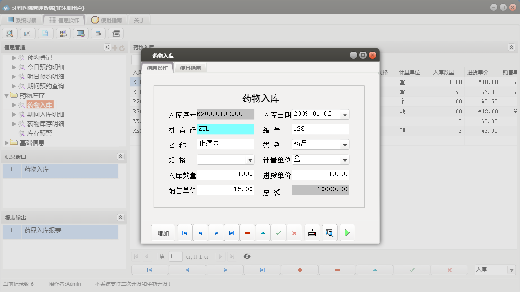Click the user management toolbar icon

click(x=63, y=33)
